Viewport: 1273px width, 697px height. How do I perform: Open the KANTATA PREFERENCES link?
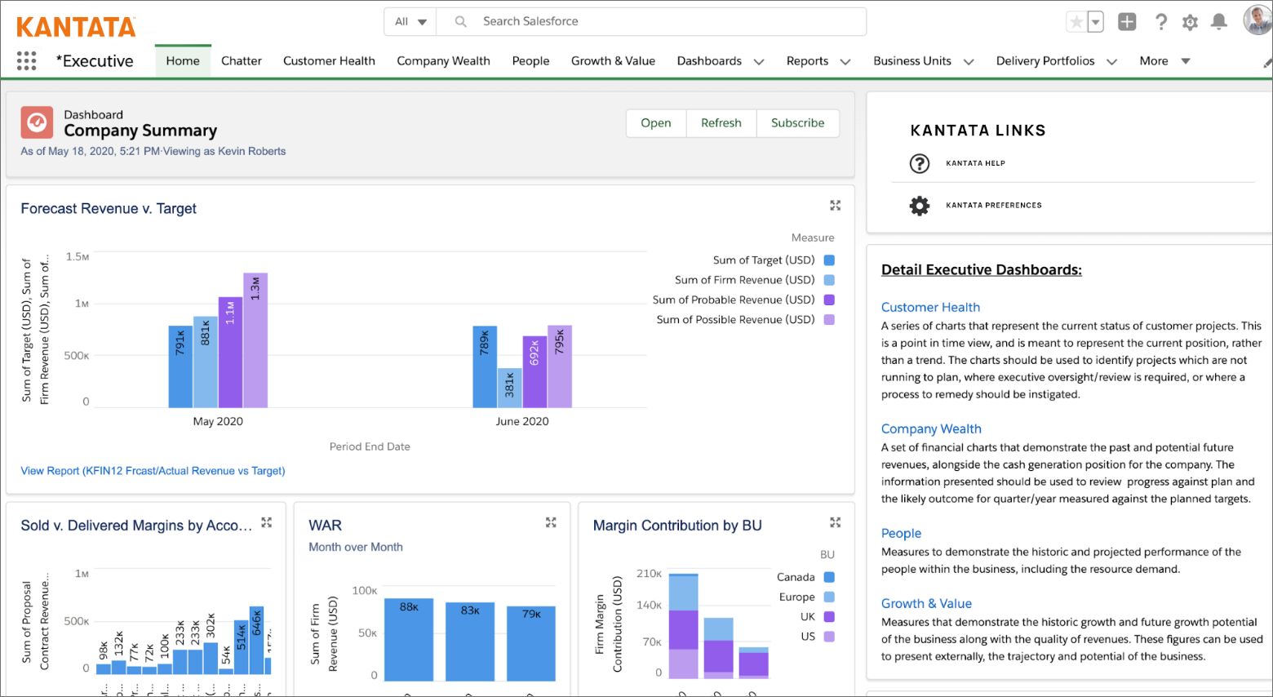(x=994, y=205)
